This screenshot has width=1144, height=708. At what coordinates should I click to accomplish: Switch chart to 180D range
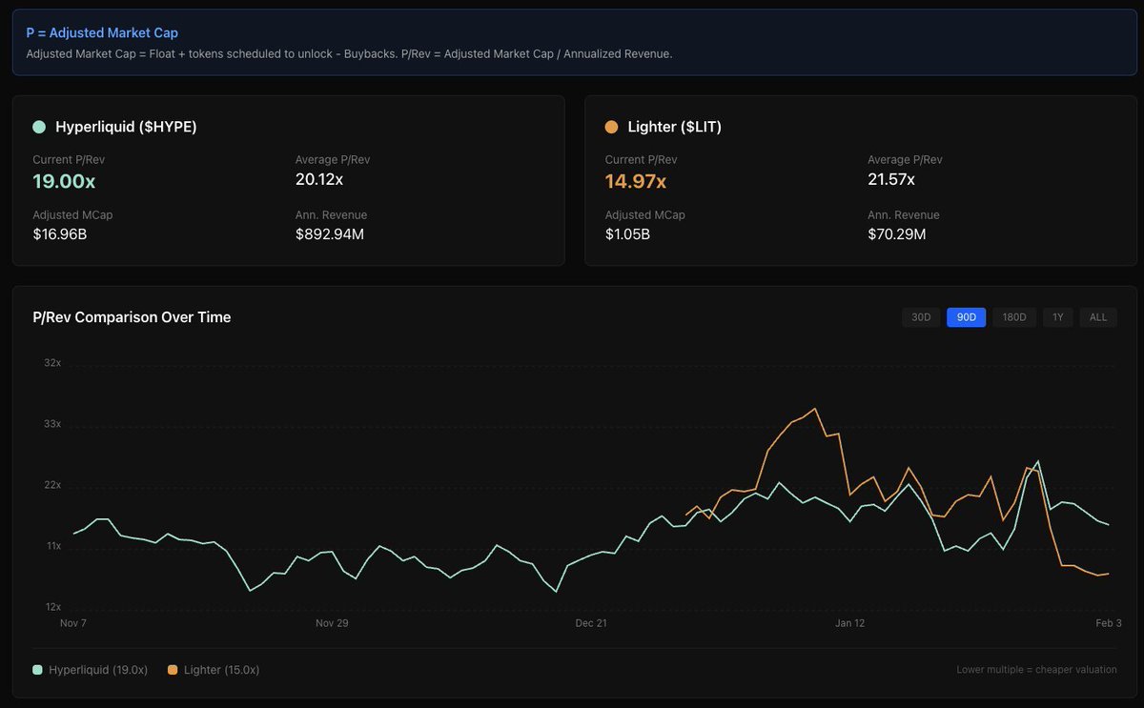pos(1014,317)
